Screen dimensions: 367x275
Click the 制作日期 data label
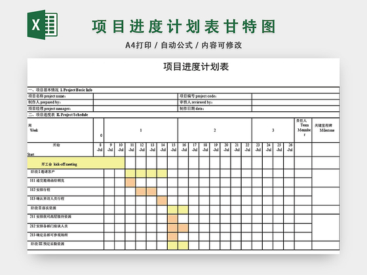click(x=191, y=109)
